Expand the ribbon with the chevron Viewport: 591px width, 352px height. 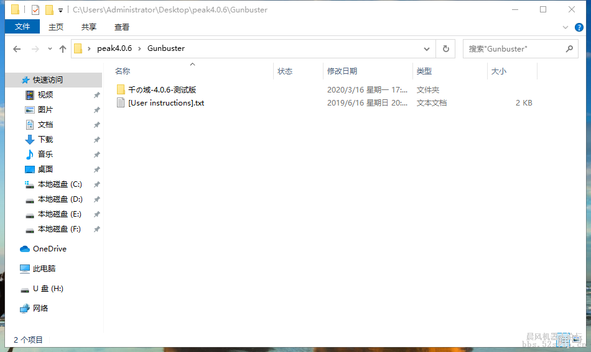tap(565, 27)
